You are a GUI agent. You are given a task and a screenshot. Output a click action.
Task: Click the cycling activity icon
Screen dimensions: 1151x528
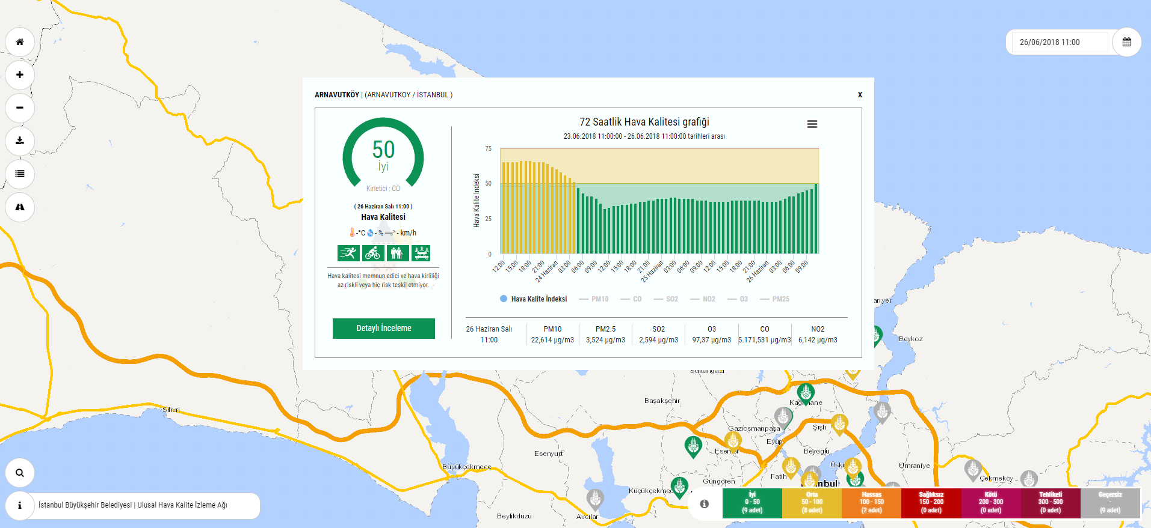coord(373,253)
